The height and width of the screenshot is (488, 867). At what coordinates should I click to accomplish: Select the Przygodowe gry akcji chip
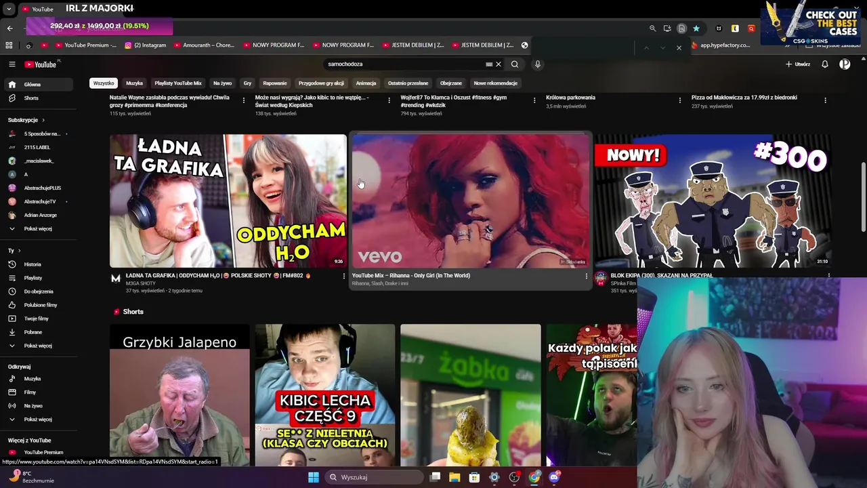coord(321,83)
